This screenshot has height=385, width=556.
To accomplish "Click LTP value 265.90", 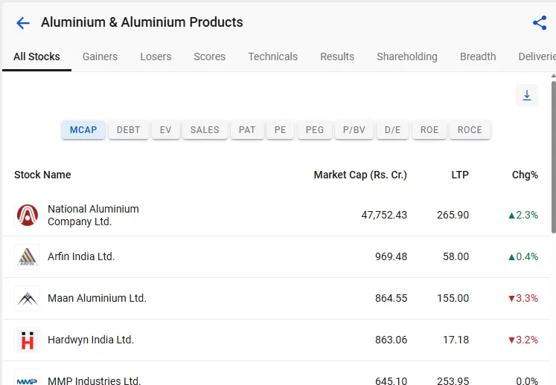I will (x=453, y=215).
